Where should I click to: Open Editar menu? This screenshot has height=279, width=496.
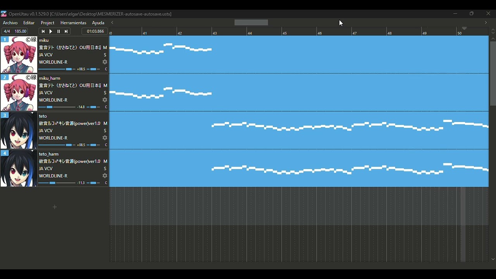click(29, 23)
